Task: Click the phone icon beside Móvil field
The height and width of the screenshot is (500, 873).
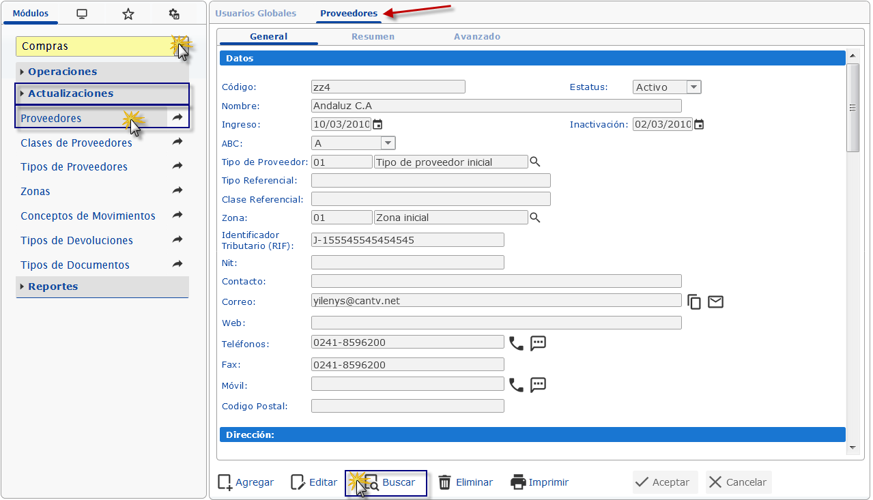Action: [x=517, y=384]
